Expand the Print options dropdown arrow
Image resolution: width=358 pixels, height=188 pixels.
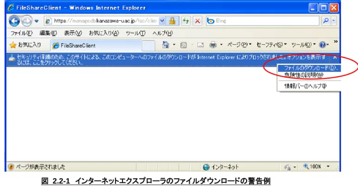(221, 45)
